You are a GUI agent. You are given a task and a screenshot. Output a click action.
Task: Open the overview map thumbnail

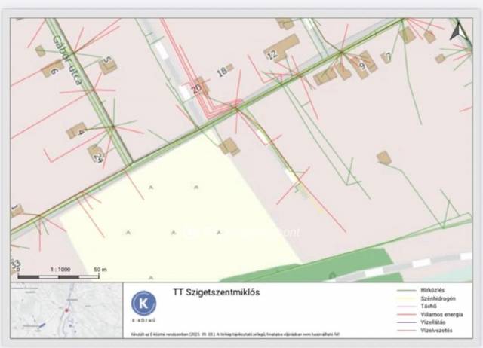click(x=66, y=310)
